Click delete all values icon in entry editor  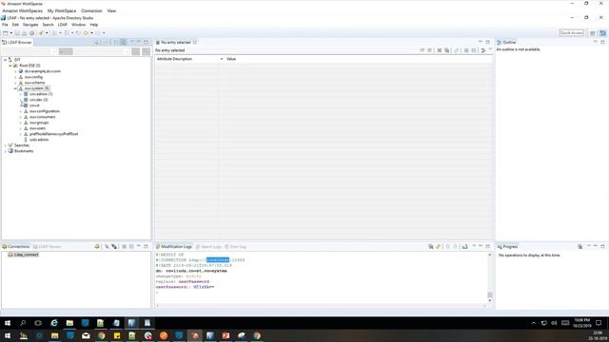coord(446,50)
